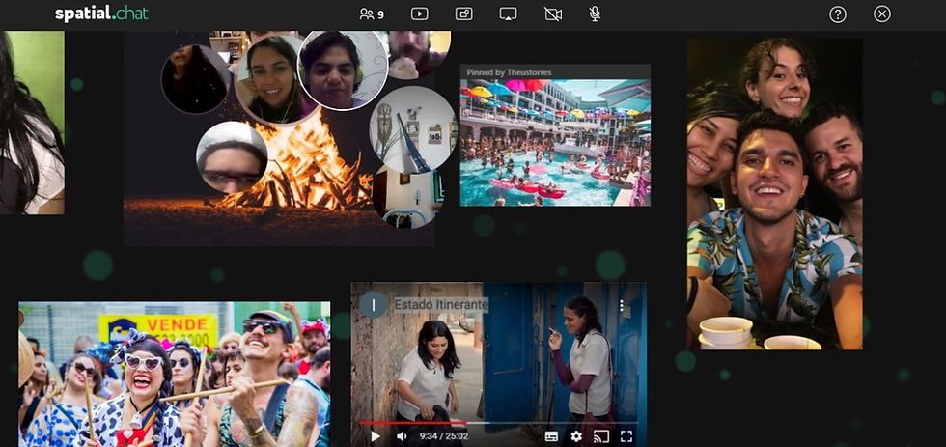Click the spatial.chat logo

point(101,14)
